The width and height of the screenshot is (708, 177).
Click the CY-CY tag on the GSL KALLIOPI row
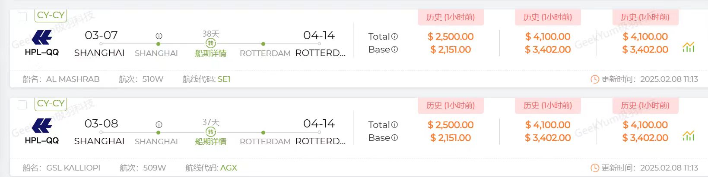tap(51, 103)
